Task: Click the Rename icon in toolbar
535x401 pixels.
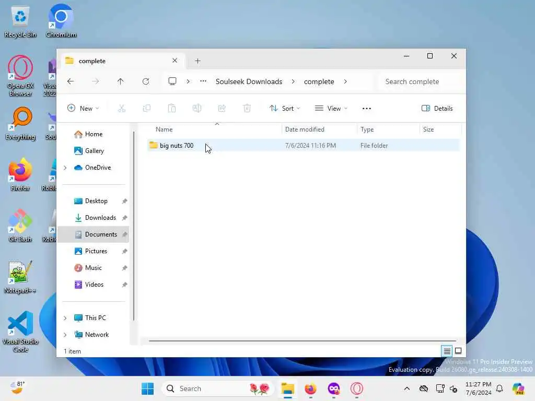Action: point(197,109)
